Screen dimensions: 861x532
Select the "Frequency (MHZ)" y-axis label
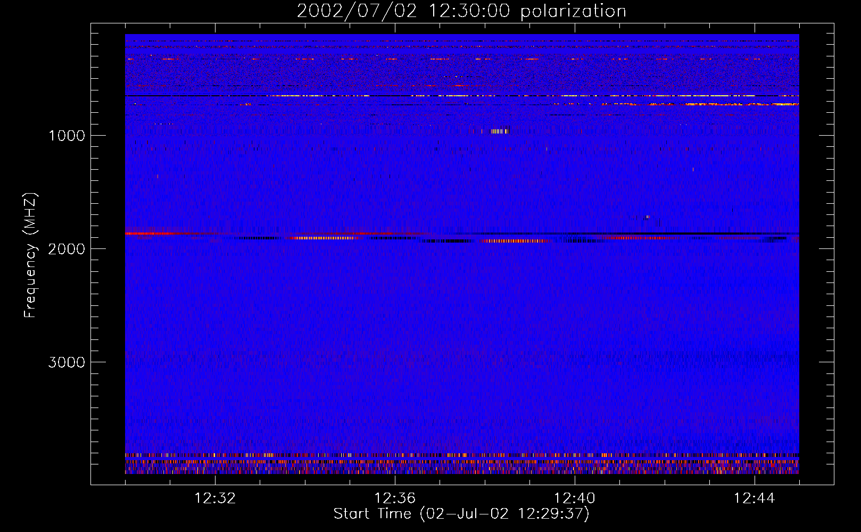30,255
